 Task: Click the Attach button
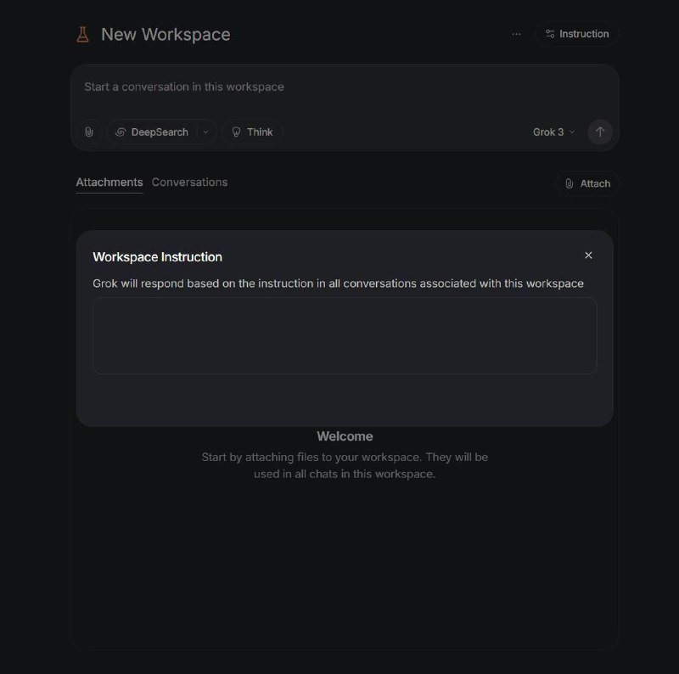pyautogui.click(x=587, y=183)
